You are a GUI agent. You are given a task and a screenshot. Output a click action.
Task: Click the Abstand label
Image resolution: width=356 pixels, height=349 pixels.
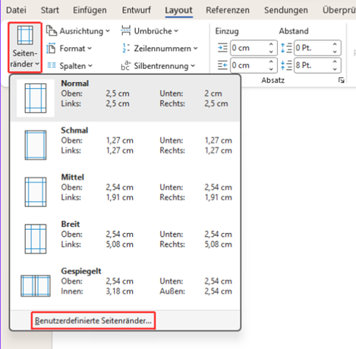click(294, 31)
